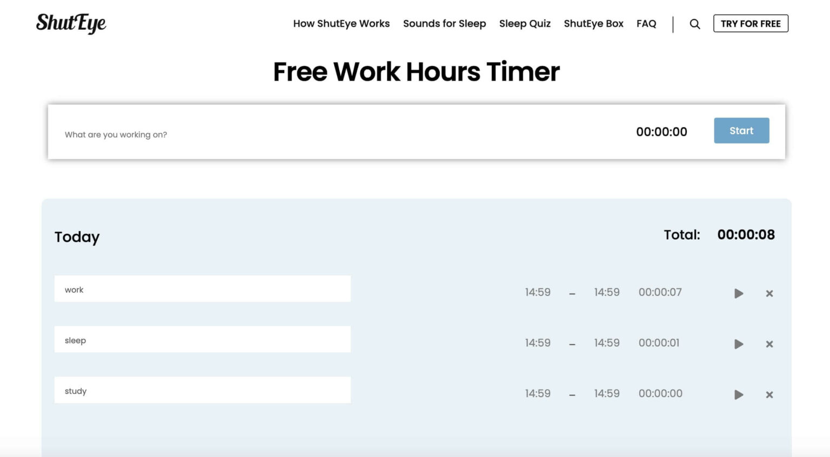Click the Total time display showing 00:00:08

point(746,235)
